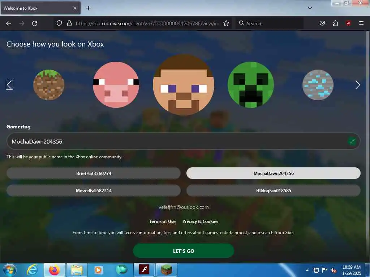Open the muted volume tray icon
The image size is (370, 277).
tap(334, 270)
